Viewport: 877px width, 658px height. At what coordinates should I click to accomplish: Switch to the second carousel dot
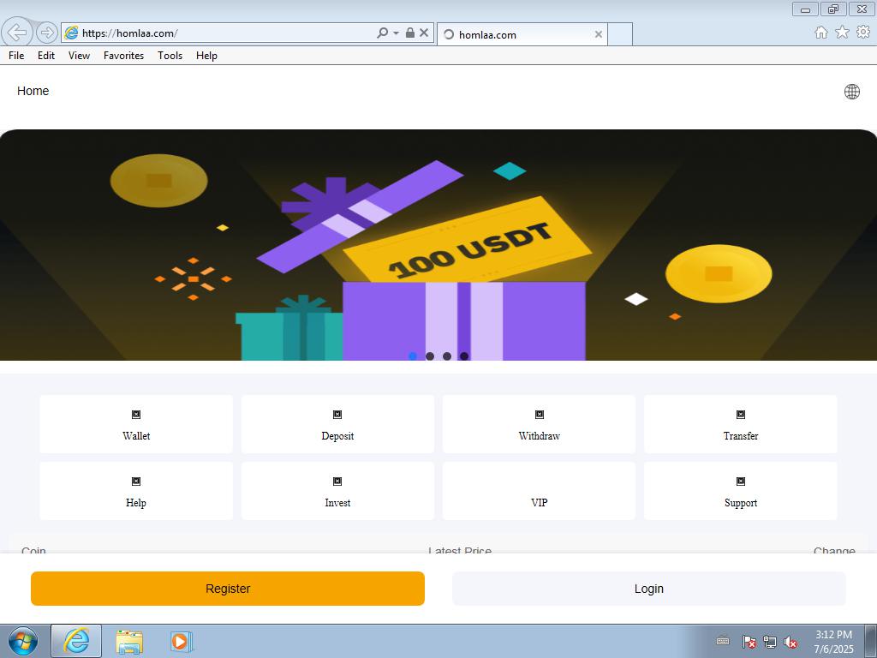click(x=430, y=356)
